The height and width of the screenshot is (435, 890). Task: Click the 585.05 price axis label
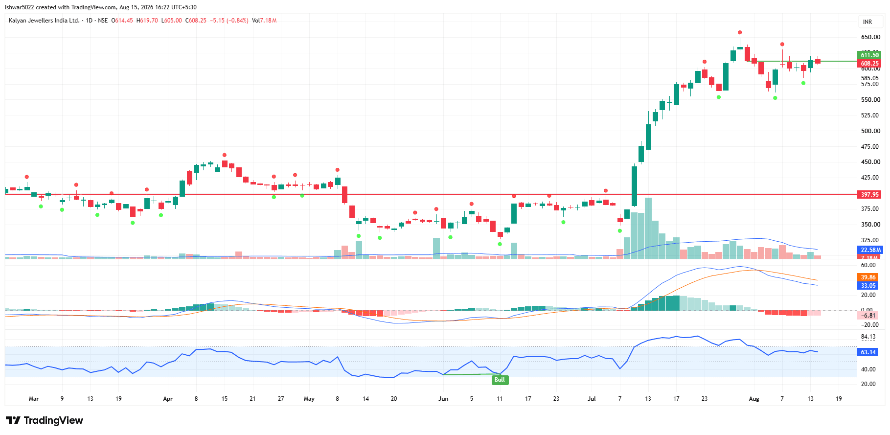click(870, 78)
